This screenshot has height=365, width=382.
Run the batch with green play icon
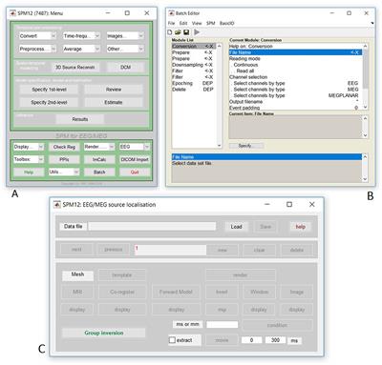pyautogui.click(x=197, y=32)
